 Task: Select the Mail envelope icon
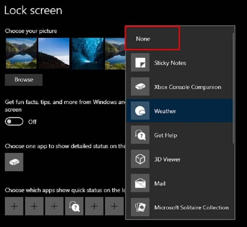[140, 183]
